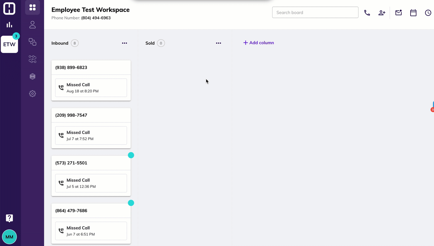Click the phone call icon in header
Image resolution: width=434 pixels, height=246 pixels.
[367, 13]
